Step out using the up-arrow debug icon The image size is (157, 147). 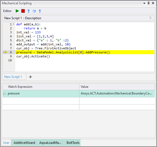[40, 11]
